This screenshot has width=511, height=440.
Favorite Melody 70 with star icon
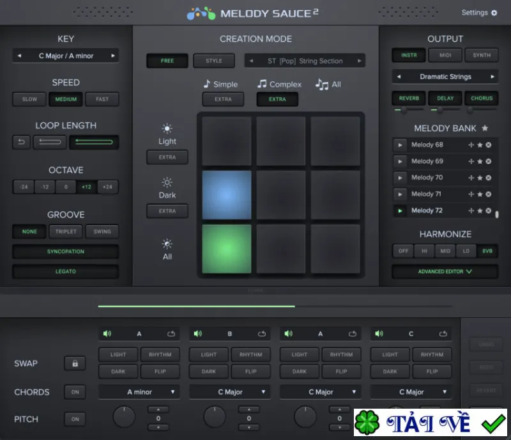click(x=480, y=178)
